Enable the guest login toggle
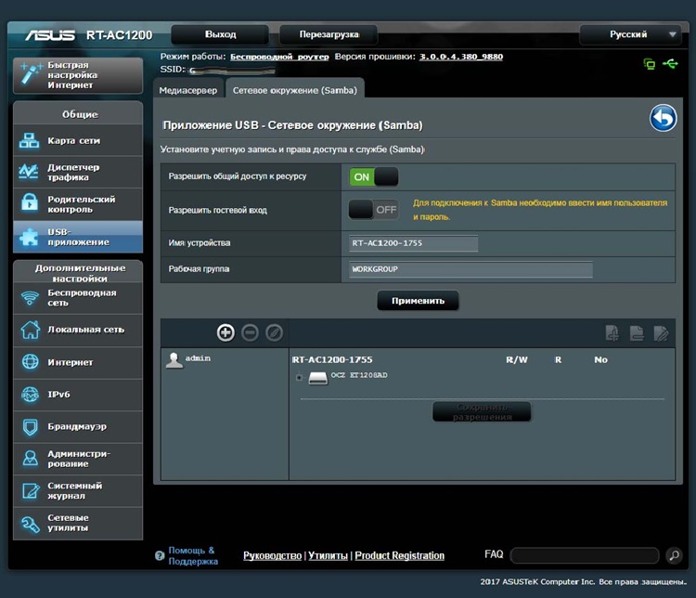 click(x=373, y=210)
